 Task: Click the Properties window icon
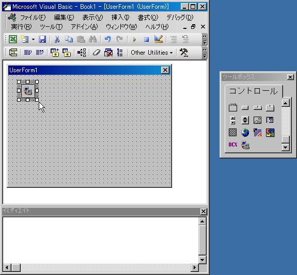coord(185,39)
